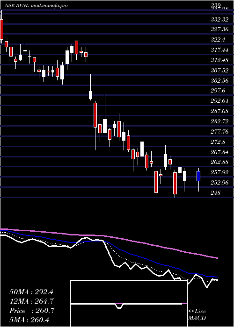Click the 317.44 price axis label
Image resolution: width=234 pixels, height=327 pixels.
[x=219, y=50]
